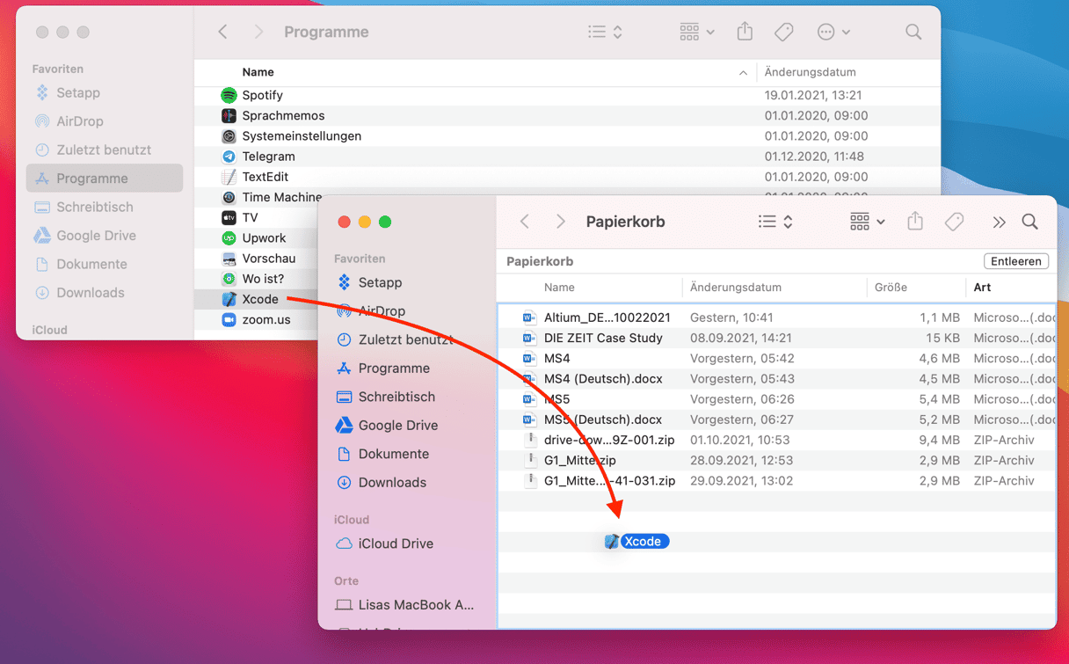Select the TextEdit app icon

click(x=229, y=177)
